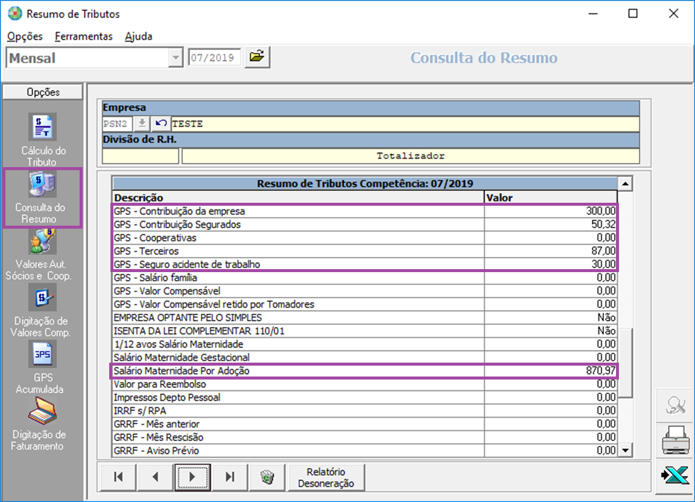The height and width of the screenshot is (502, 695).
Task: Click the Relatório Desoneração button
Action: 326,477
